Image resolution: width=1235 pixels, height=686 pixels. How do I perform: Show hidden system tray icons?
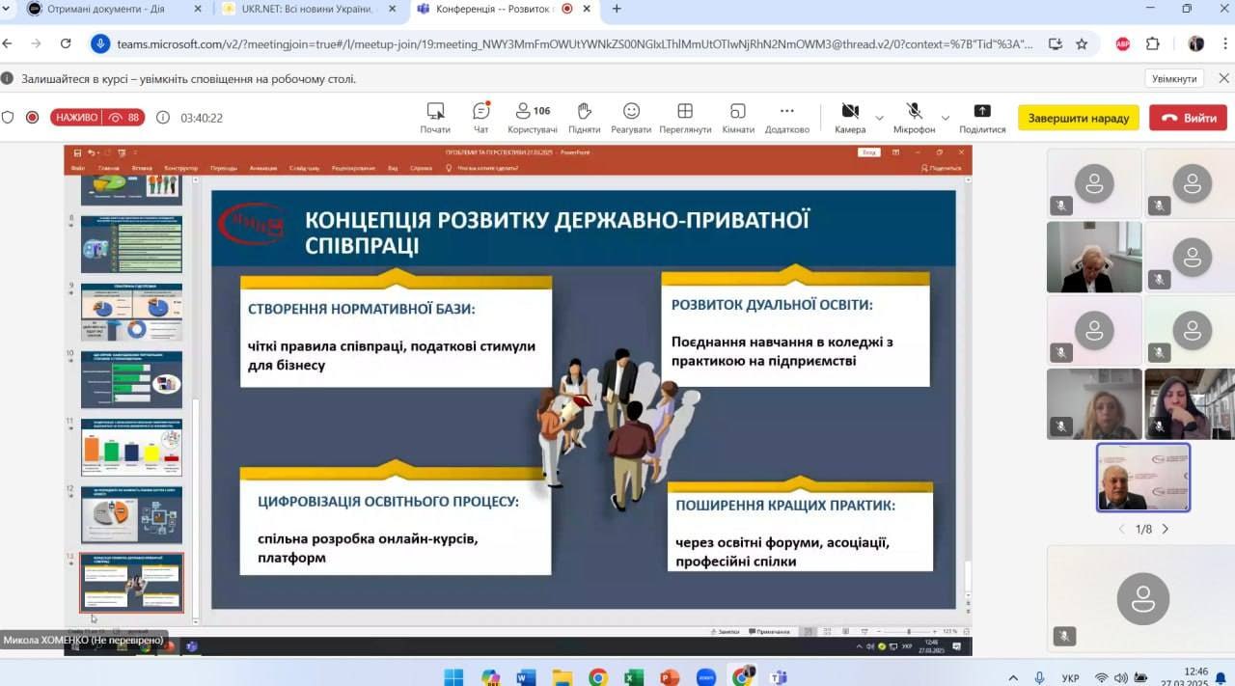[x=1012, y=677]
